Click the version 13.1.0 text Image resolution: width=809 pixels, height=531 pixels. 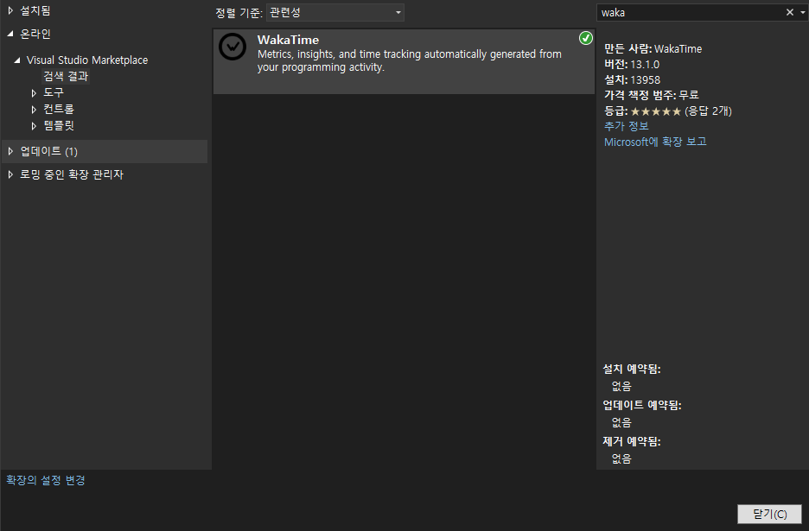645,65
